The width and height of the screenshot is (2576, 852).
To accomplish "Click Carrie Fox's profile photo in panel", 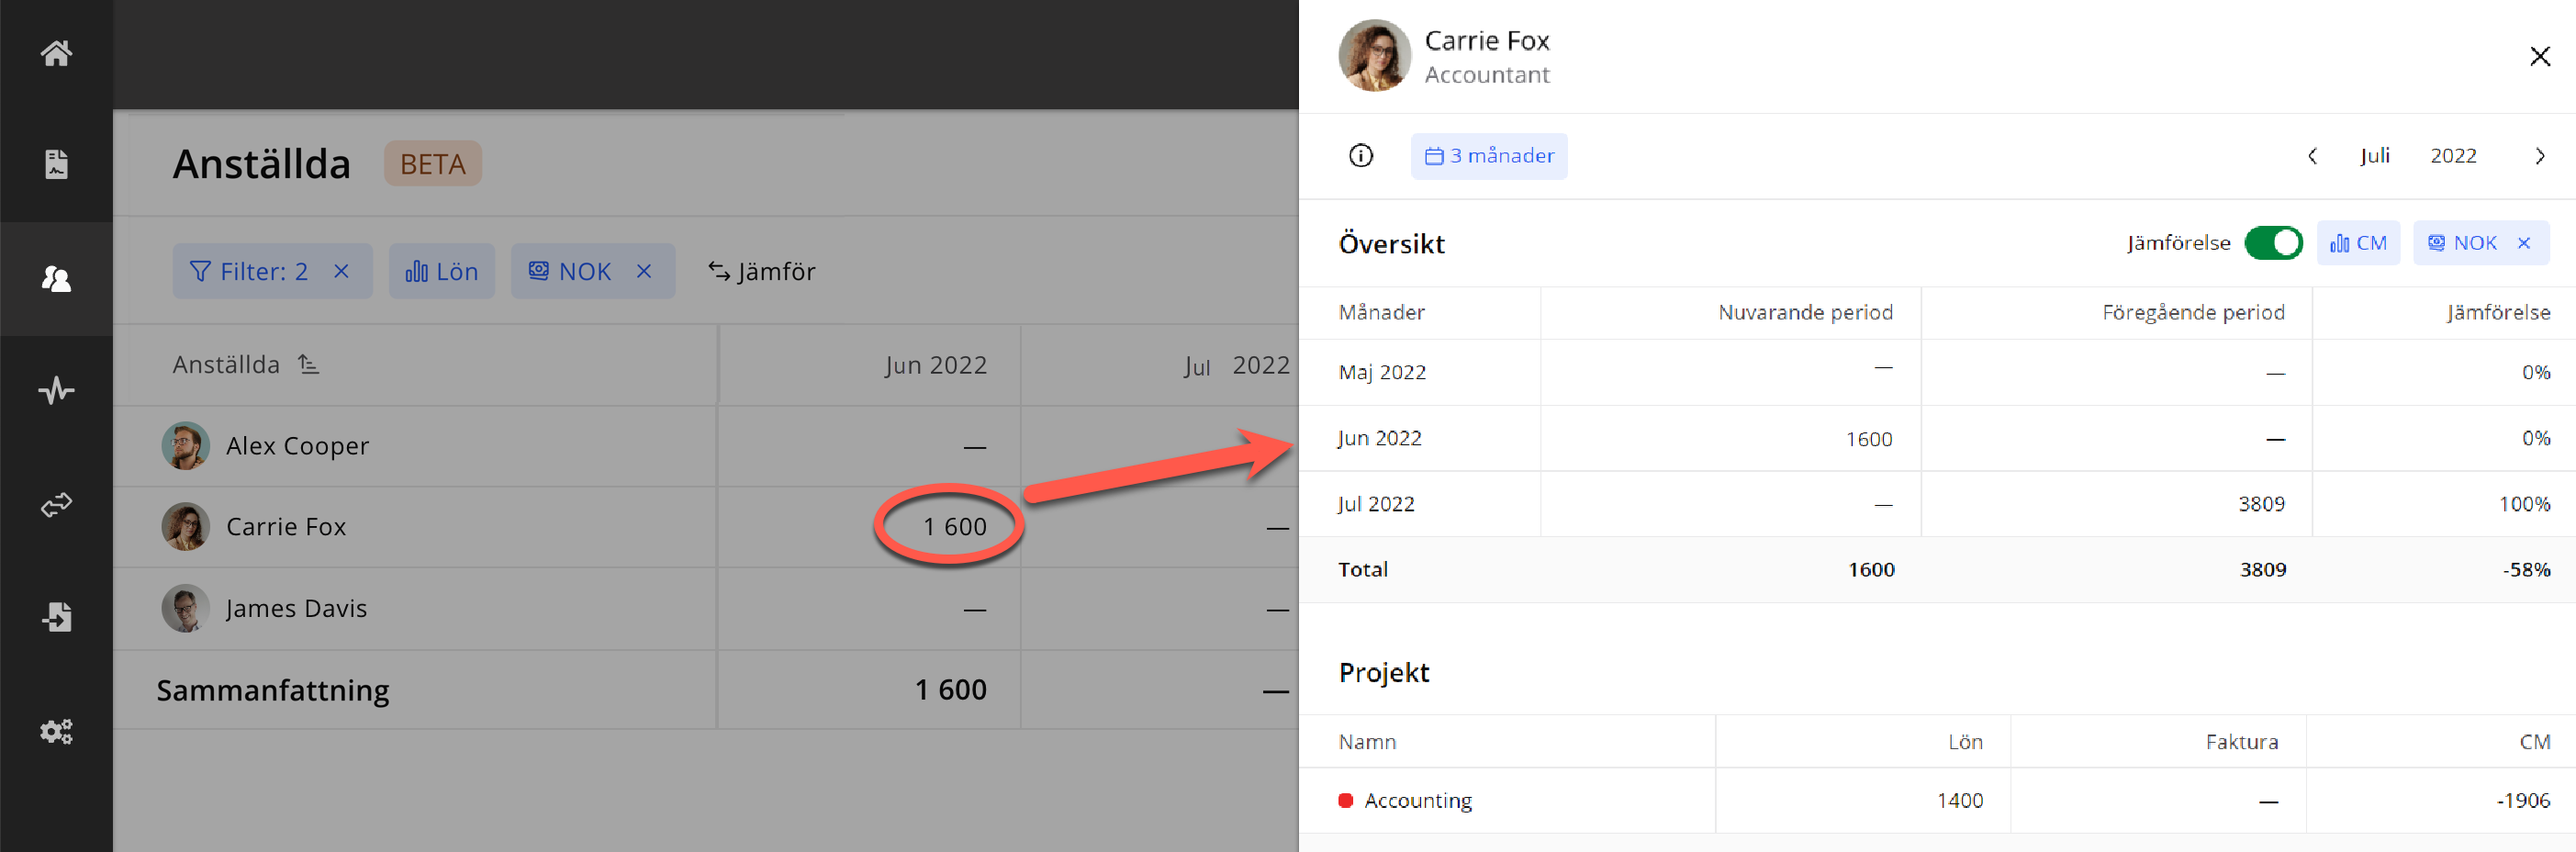I will [x=1374, y=56].
